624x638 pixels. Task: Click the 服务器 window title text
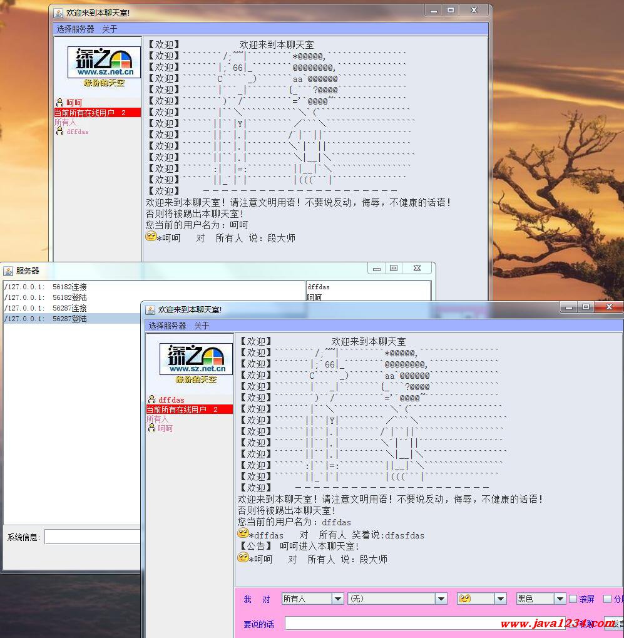tap(28, 271)
